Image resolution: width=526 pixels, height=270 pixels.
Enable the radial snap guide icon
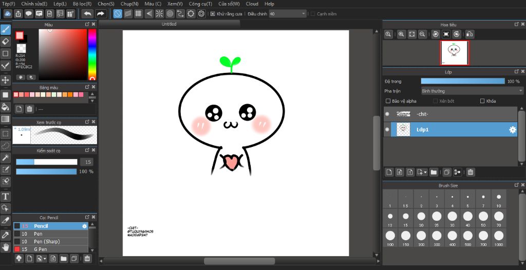coord(159,14)
